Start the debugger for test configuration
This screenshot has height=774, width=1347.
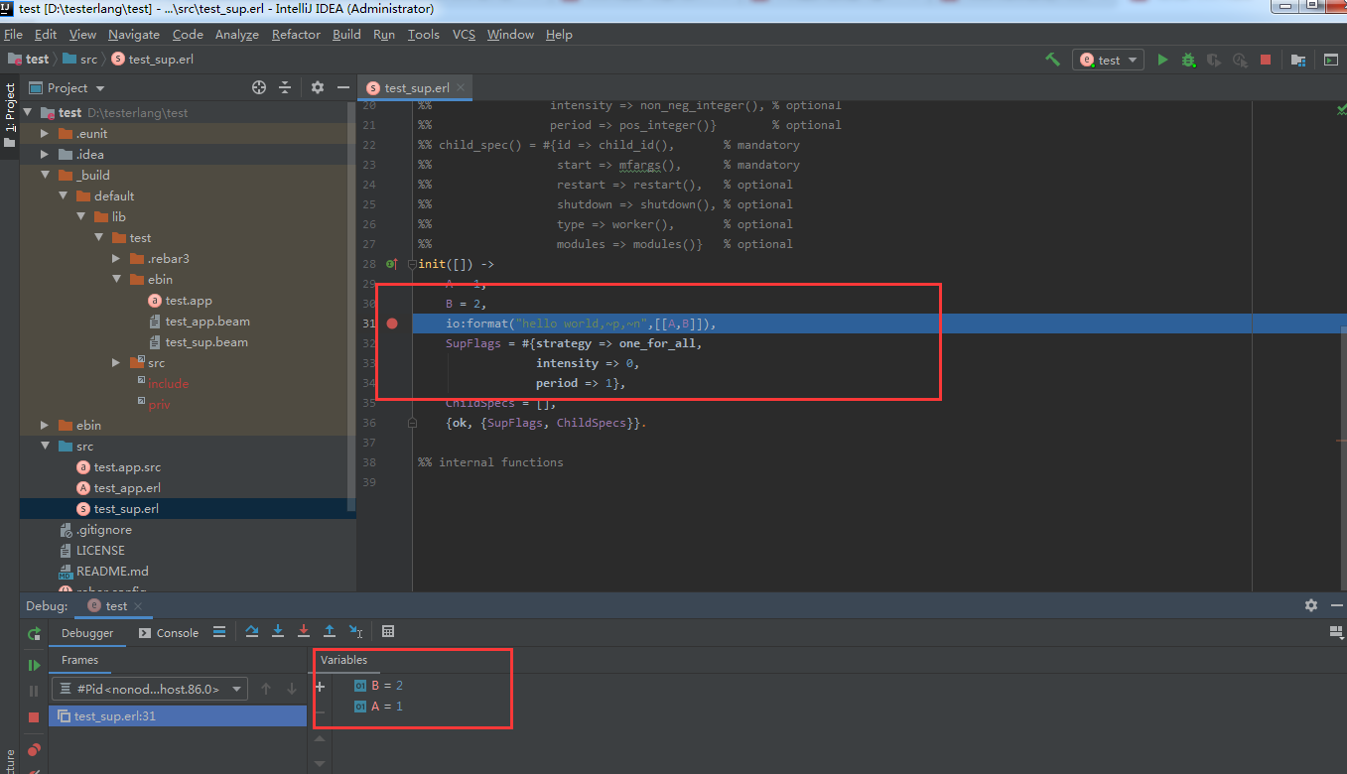1188,60
